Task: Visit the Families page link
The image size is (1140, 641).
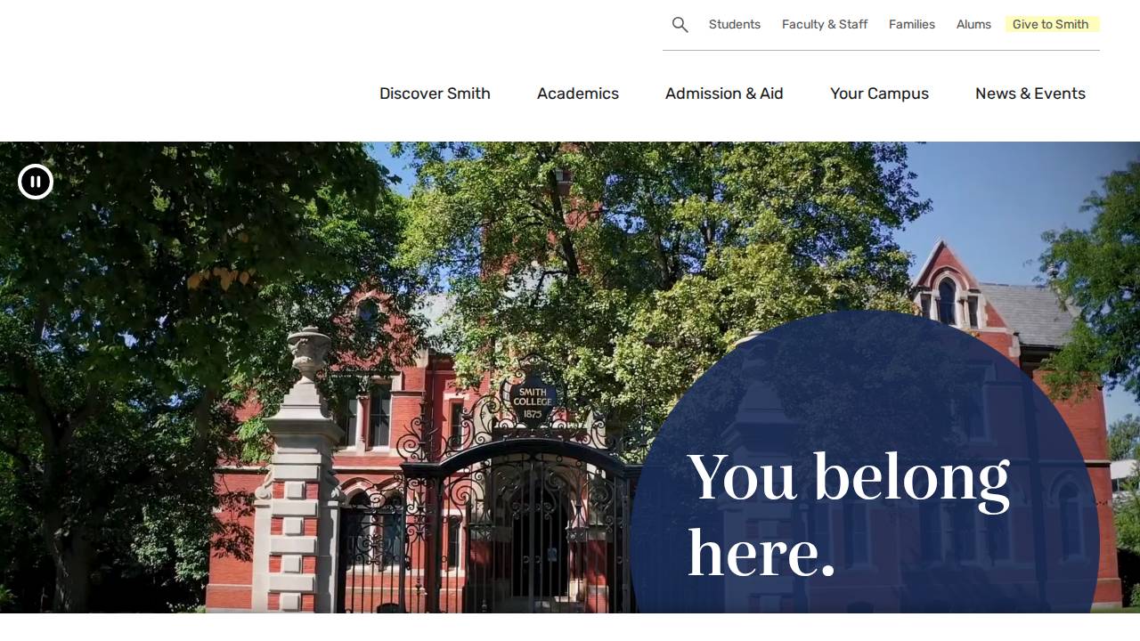Action: click(912, 24)
